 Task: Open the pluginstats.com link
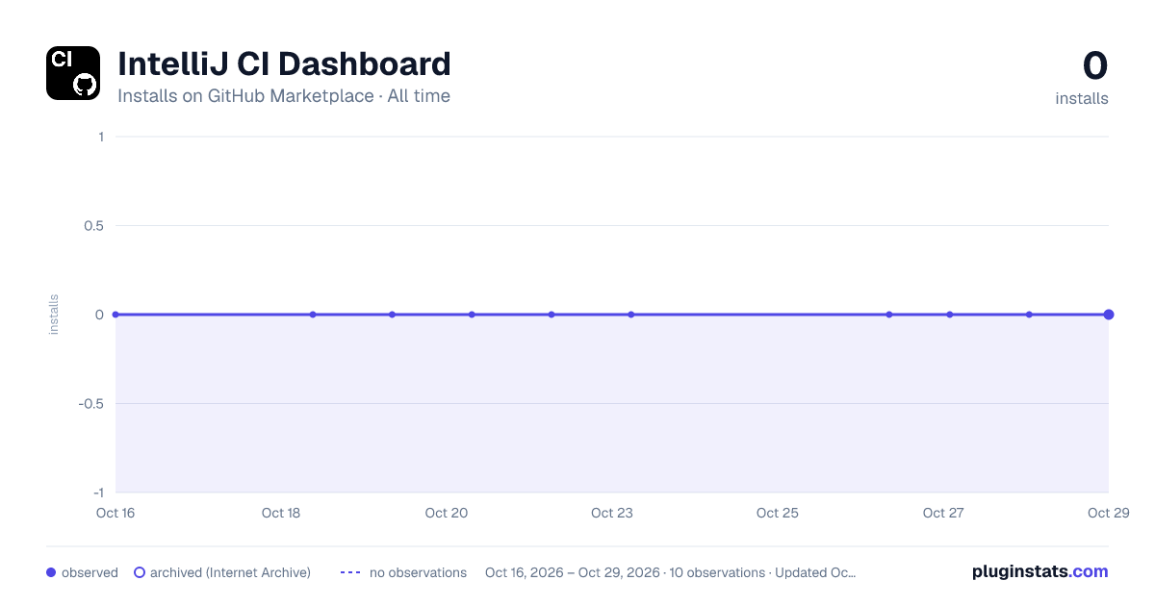click(x=1040, y=571)
